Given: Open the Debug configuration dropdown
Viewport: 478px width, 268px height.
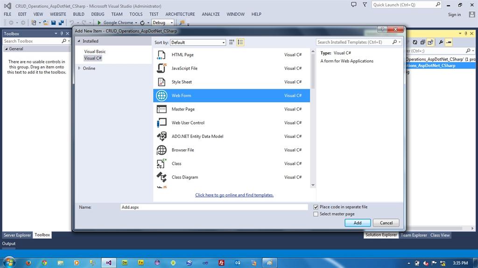Looking at the screenshot, I should (163, 22).
